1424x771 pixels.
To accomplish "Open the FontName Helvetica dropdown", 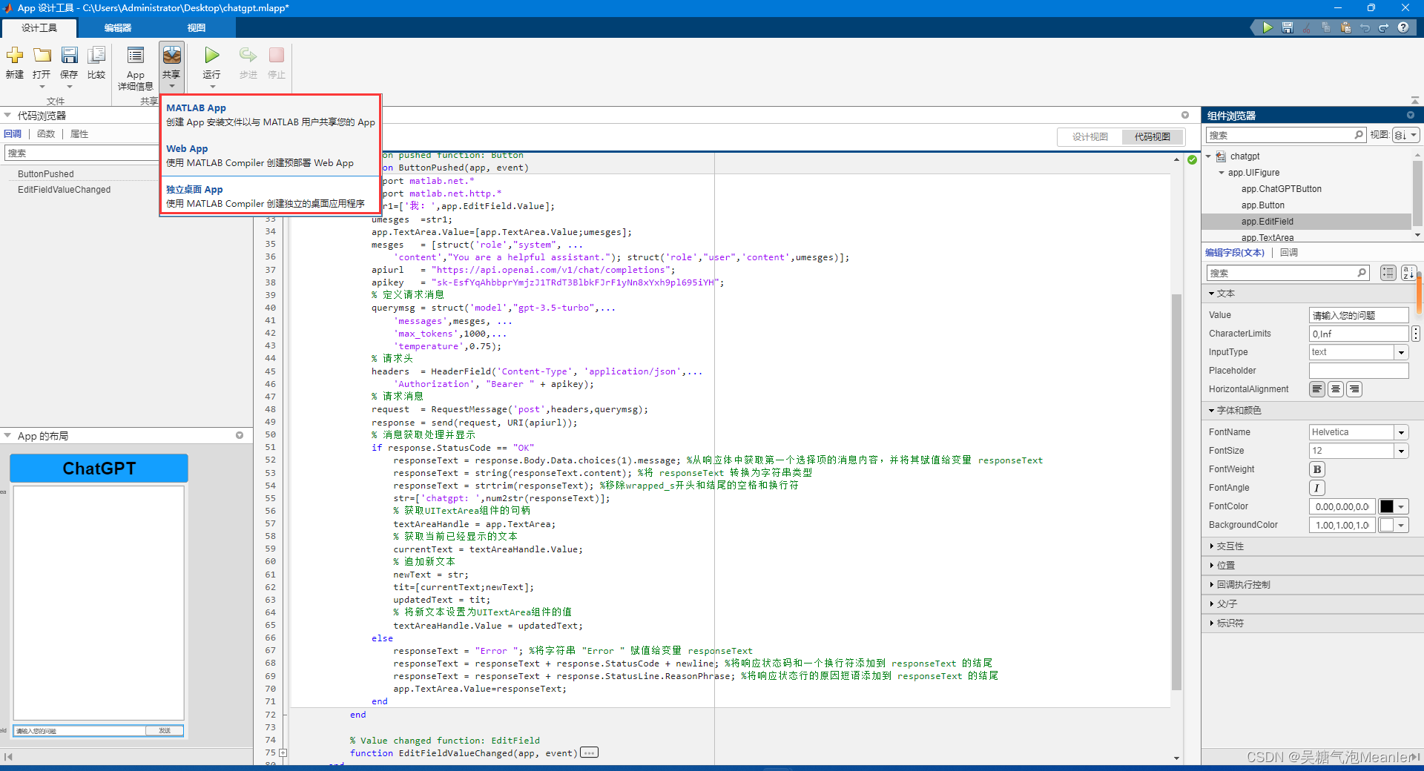I will (1401, 432).
